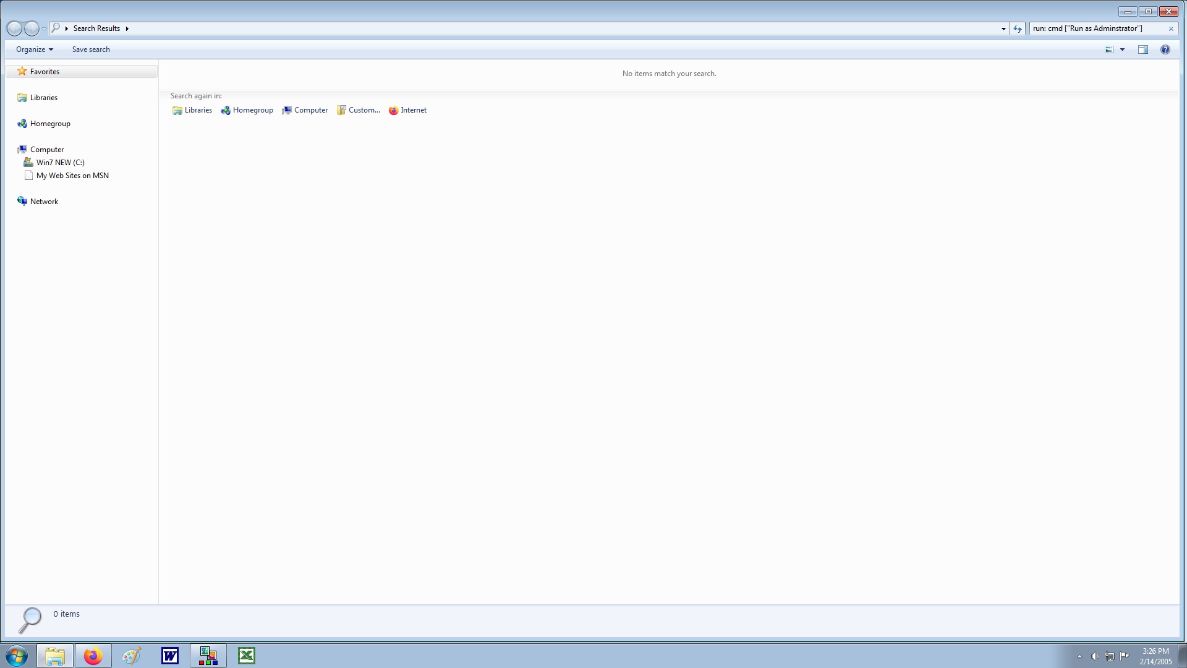The width and height of the screenshot is (1187, 668).
Task: Select the Search Results breadcrumb
Action: pyautogui.click(x=96, y=28)
